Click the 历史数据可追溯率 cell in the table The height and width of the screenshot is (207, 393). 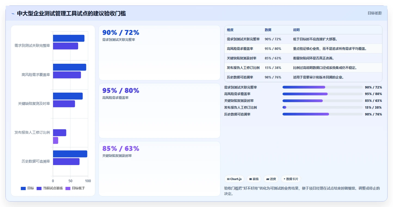240,77
